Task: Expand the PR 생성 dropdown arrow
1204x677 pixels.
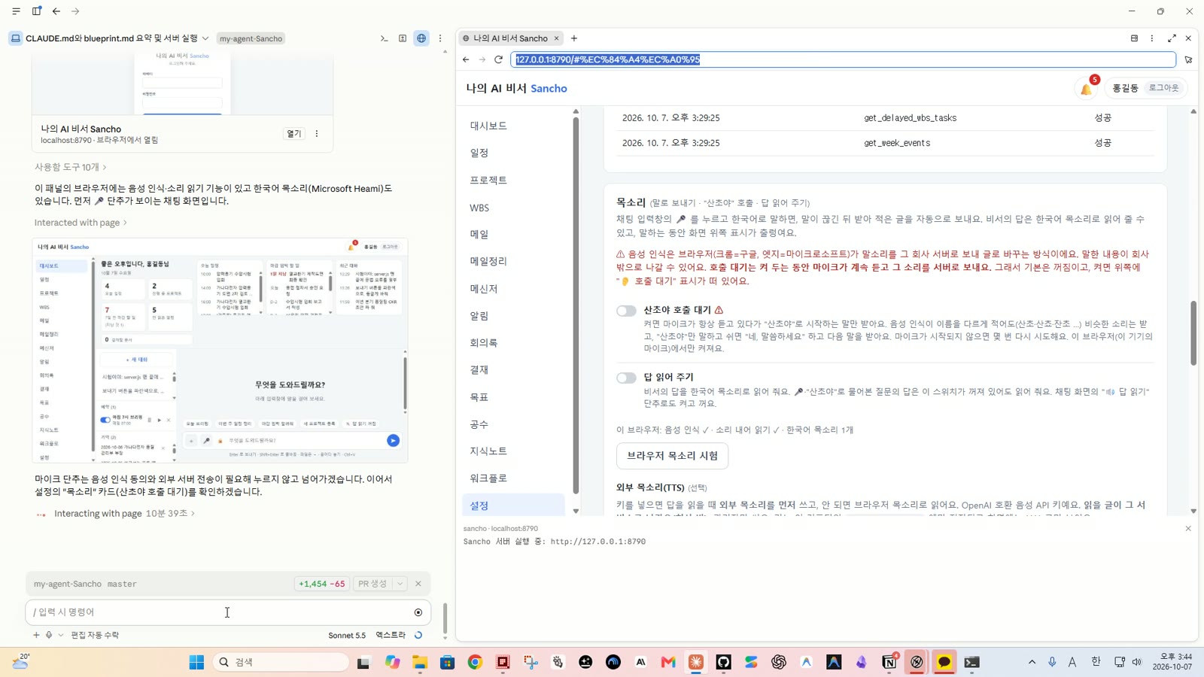Action: click(400, 584)
